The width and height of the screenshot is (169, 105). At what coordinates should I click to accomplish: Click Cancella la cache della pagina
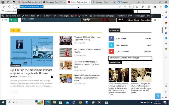(x=102, y=16)
